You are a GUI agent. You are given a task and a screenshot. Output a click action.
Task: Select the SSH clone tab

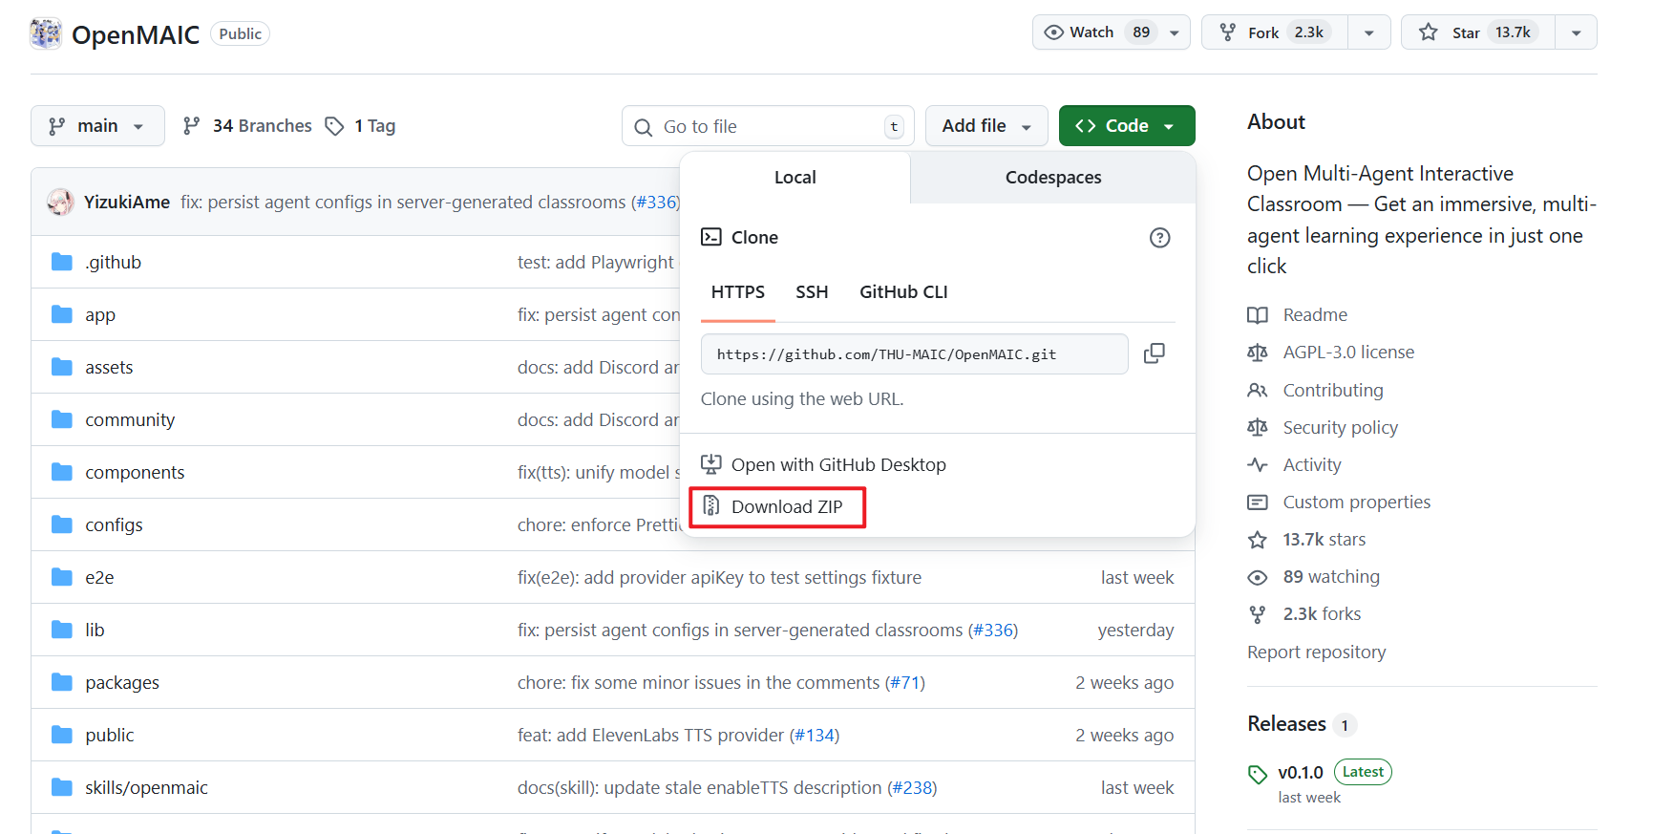pyautogui.click(x=812, y=292)
